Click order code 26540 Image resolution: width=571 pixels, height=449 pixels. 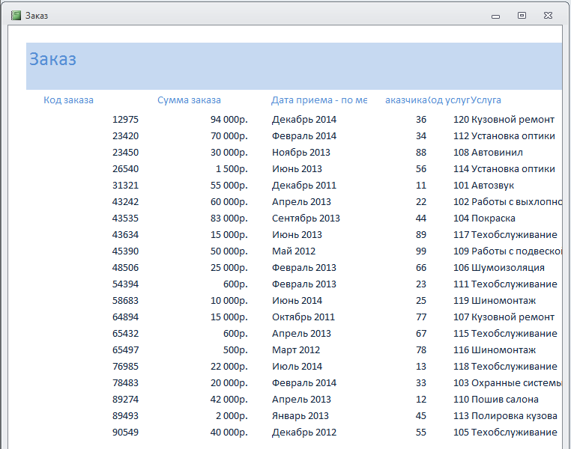pyautogui.click(x=125, y=169)
